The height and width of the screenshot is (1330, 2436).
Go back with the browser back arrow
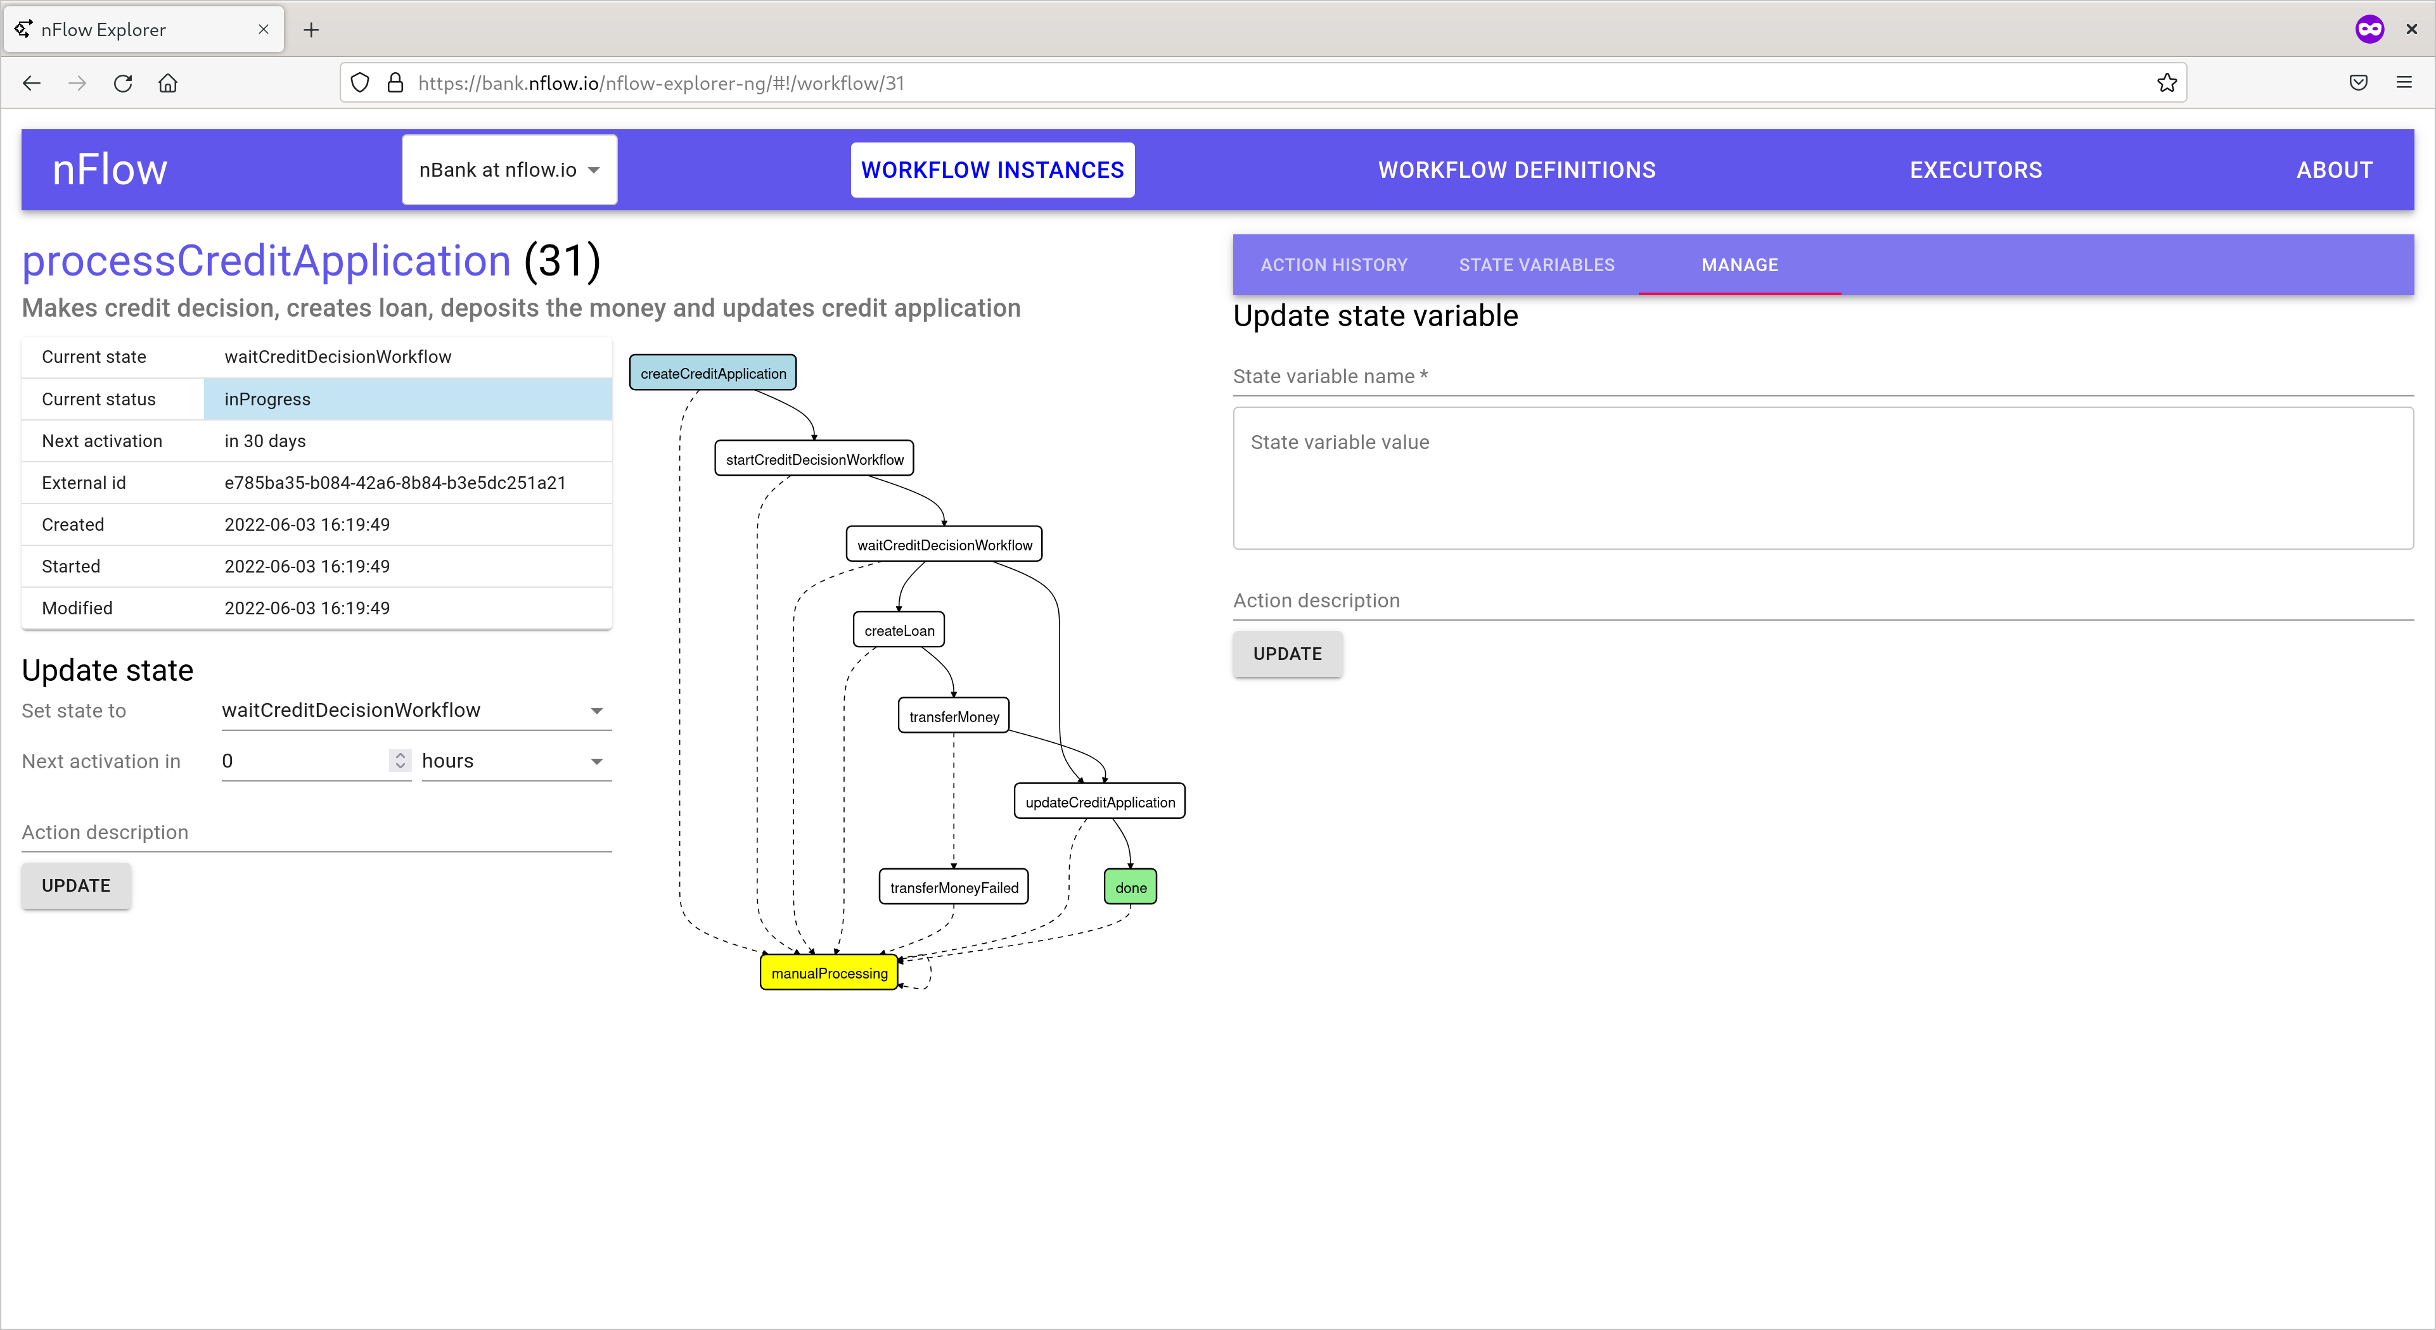31,83
